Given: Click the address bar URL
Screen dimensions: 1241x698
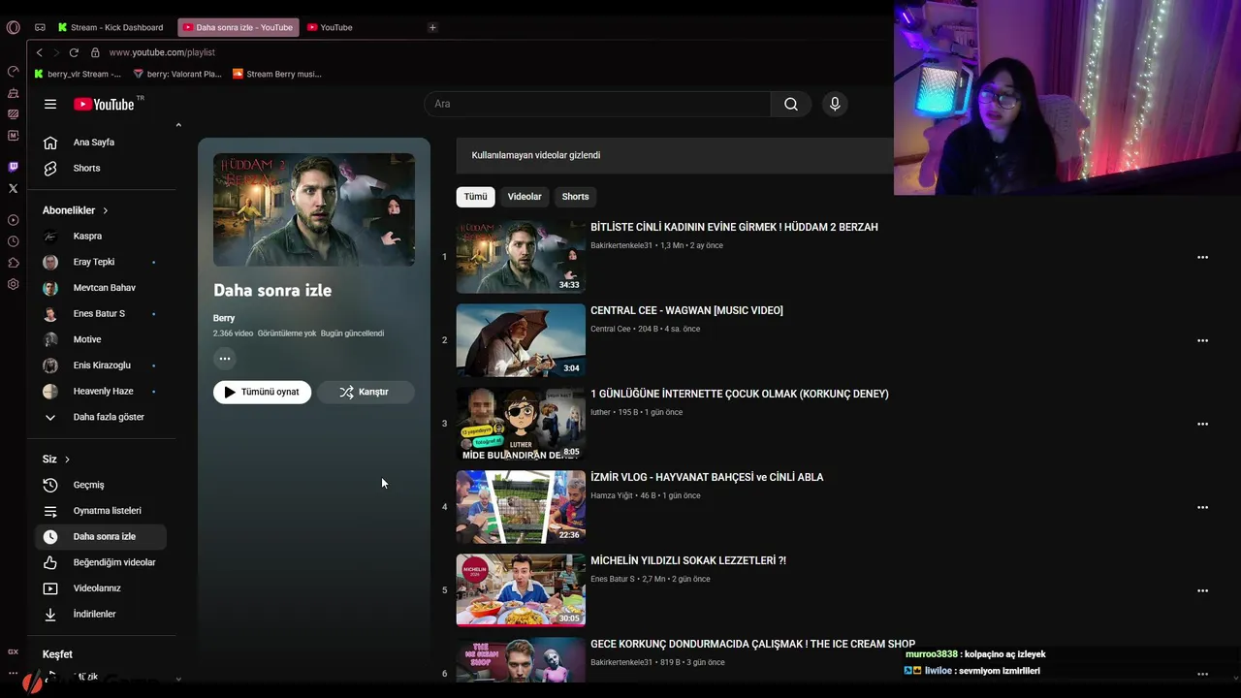Looking at the screenshot, I should tap(162, 52).
